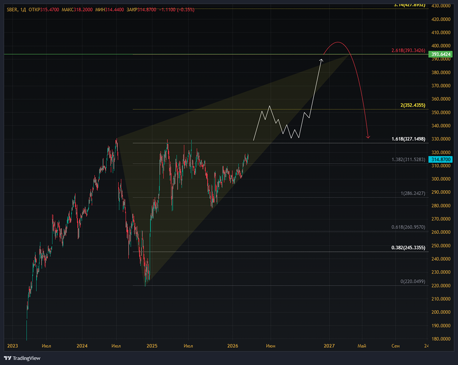Select the 2.618(393.3426) Fibonacci label
This screenshot has height=365, width=458.
point(409,50)
